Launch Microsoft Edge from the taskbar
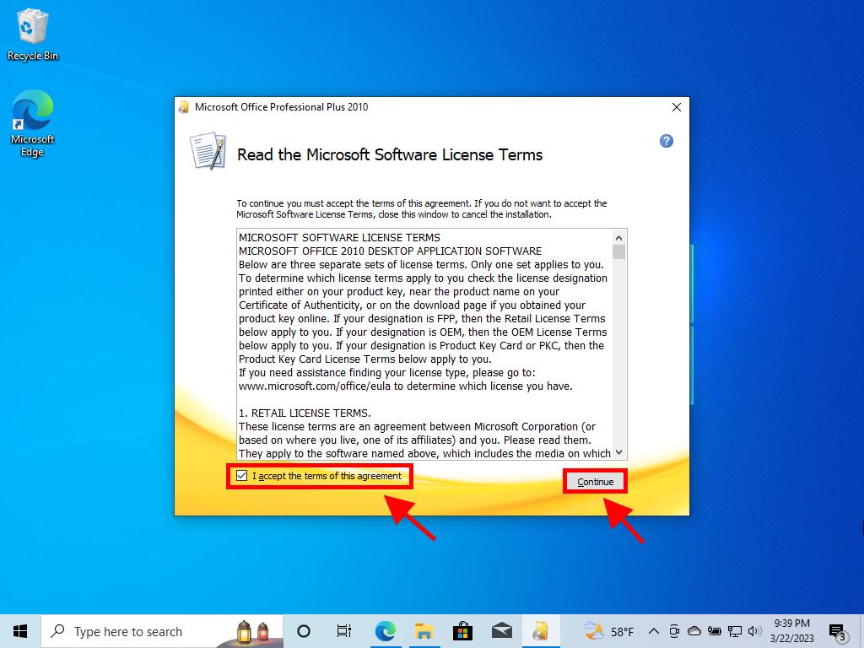This screenshot has width=864, height=648. point(386,631)
